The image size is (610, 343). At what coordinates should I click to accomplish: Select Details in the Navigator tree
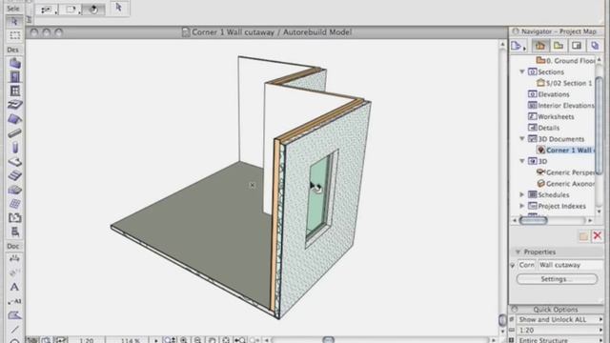(x=543, y=128)
